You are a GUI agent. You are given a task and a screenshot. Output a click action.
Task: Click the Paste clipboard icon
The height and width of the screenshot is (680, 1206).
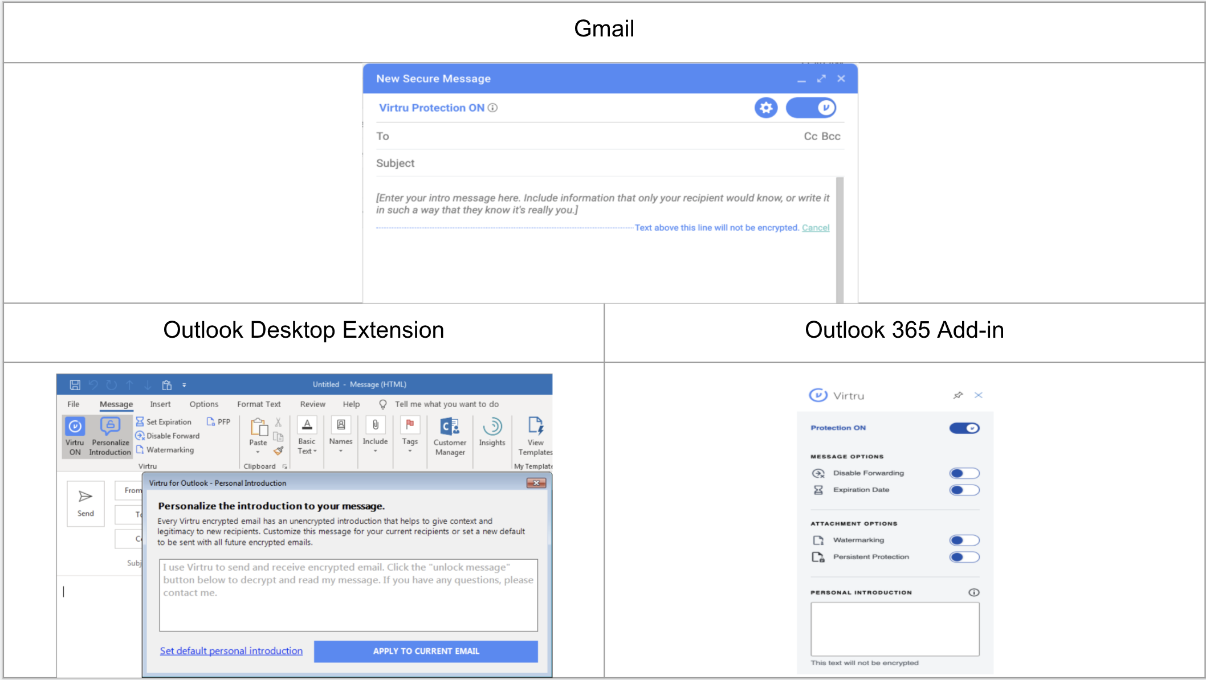click(x=259, y=427)
